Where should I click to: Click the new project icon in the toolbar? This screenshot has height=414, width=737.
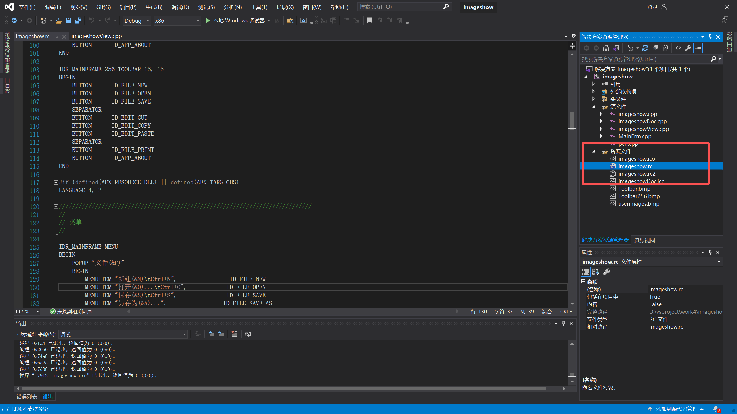point(43,20)
